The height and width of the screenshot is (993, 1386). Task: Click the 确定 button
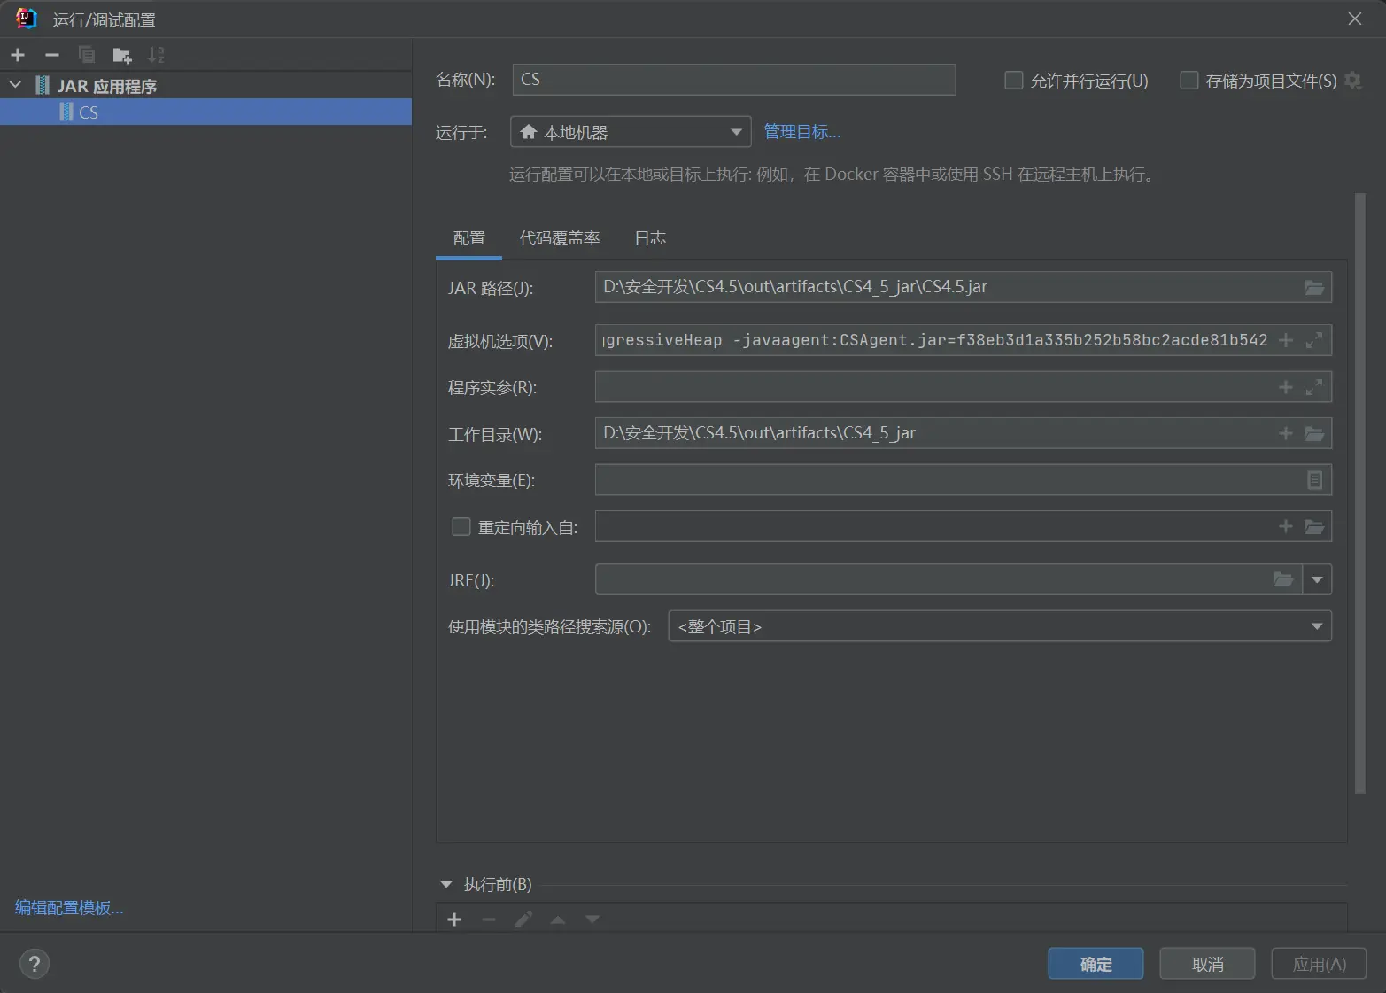tap(1096, 964)
